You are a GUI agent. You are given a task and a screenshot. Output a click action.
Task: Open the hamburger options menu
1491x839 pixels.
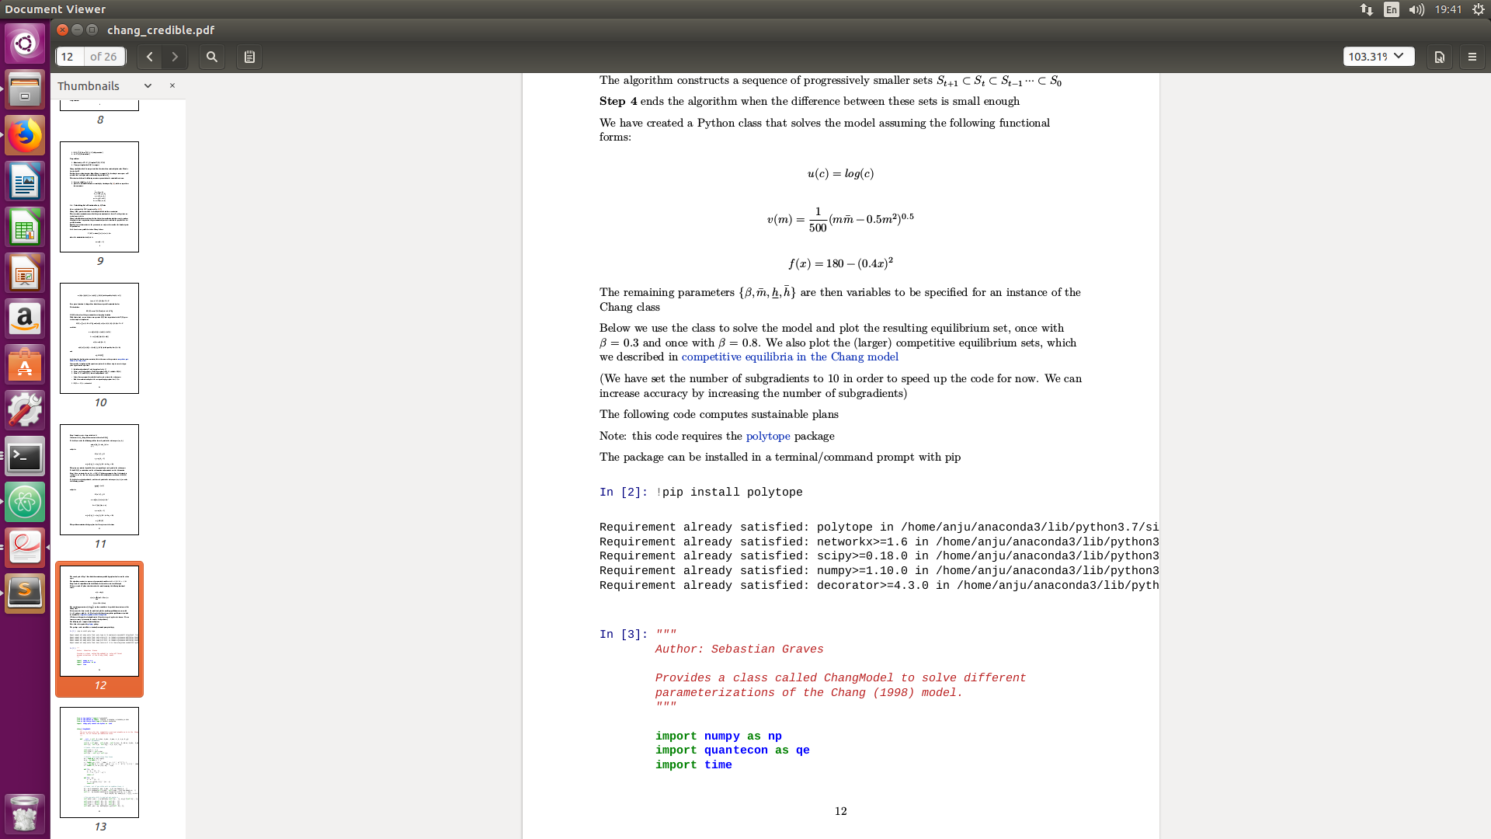click(x=1473, y=56)
